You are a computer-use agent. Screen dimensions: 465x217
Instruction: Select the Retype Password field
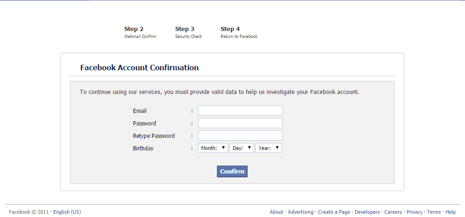click(x=240, y=136)
